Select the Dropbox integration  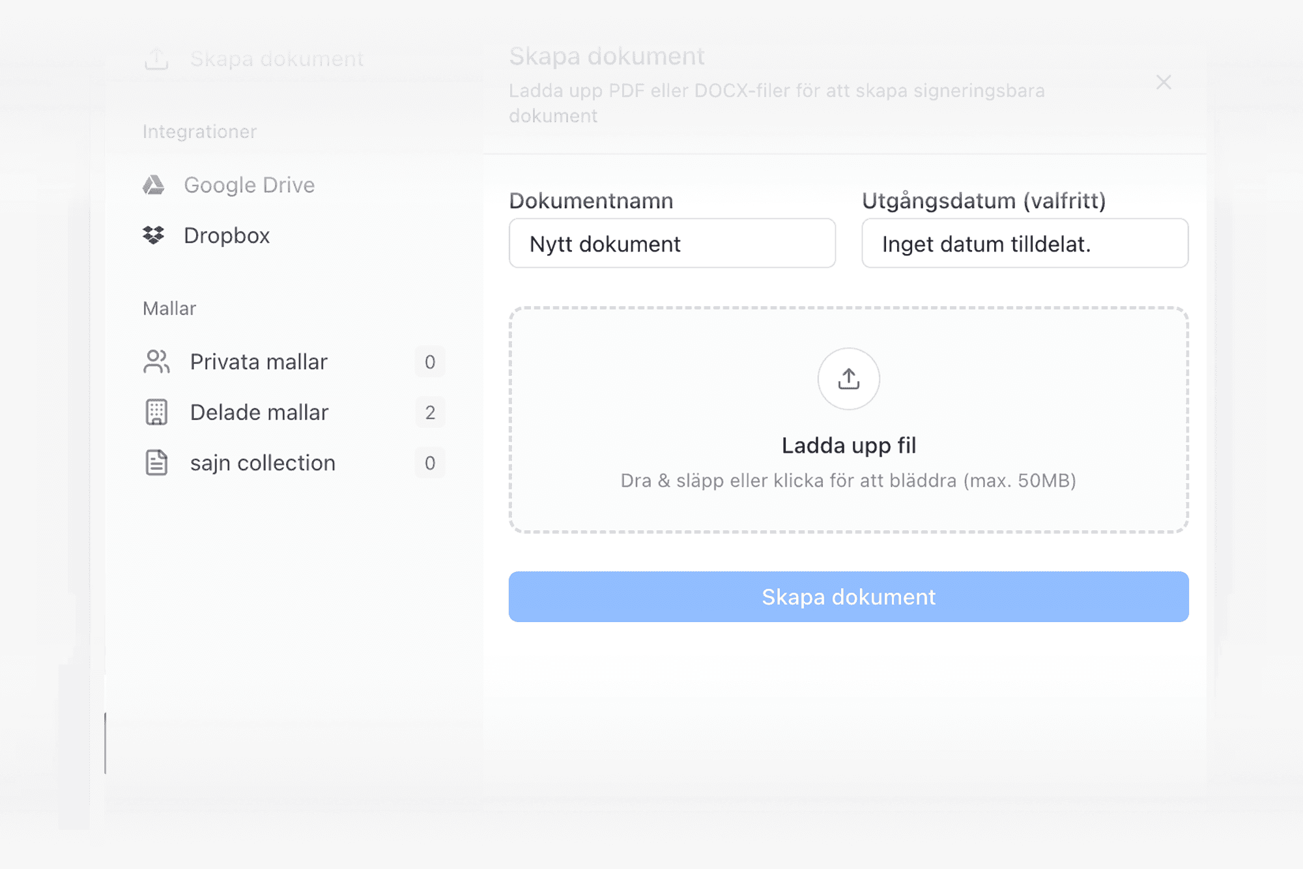[x=226, y=235]
